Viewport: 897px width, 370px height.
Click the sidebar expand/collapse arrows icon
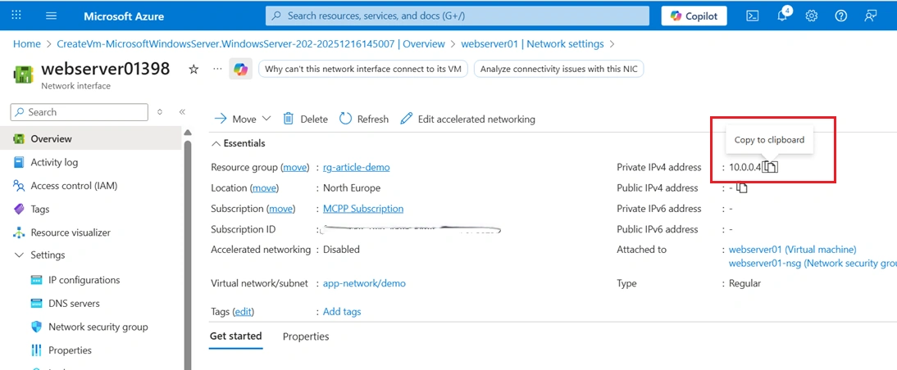[x=160, y=112]
